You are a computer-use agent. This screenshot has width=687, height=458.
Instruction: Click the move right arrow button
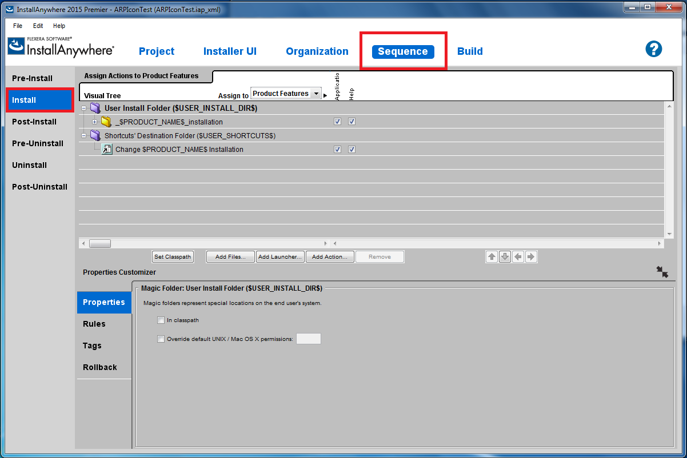531,257
